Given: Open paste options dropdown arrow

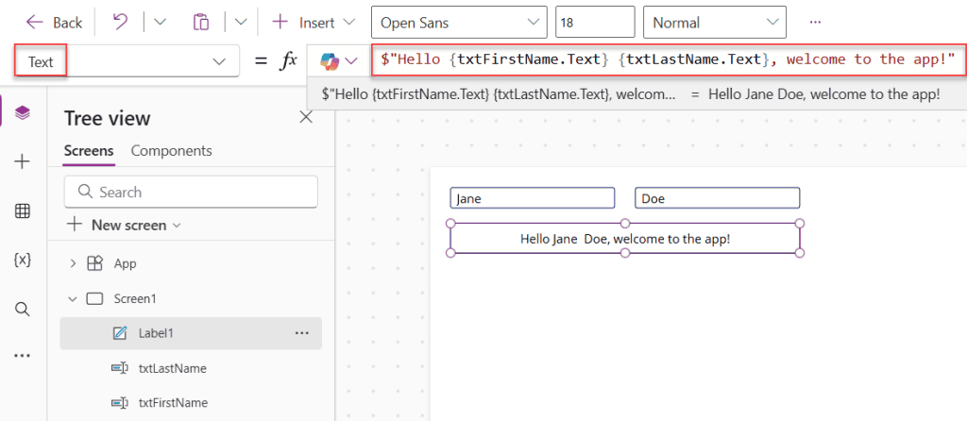Looking at the screenshot, I should click(241, 23).
